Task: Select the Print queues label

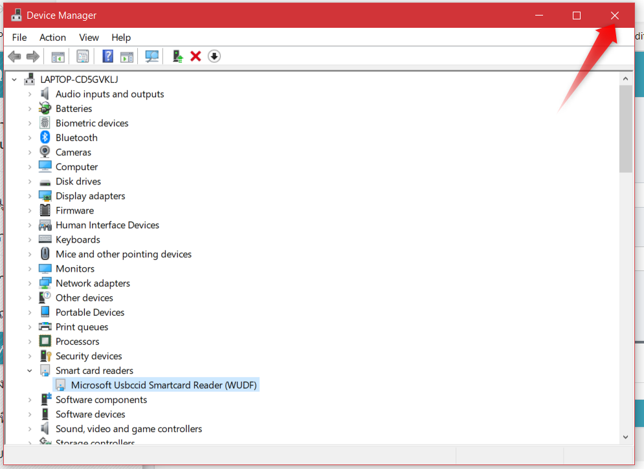Action: (82, 327)
